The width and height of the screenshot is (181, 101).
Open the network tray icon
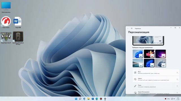(x=172, y=99)
